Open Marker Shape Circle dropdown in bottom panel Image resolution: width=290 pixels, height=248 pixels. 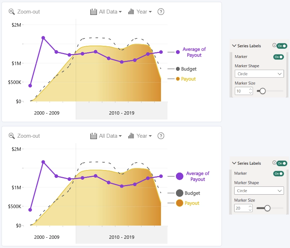259,191
